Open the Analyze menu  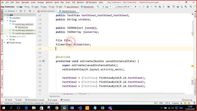[41, 2]
